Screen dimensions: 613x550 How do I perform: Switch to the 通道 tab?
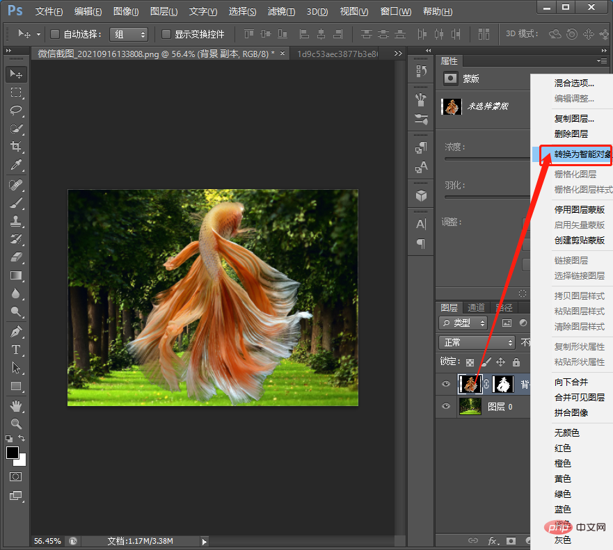[x=476, y=308]
